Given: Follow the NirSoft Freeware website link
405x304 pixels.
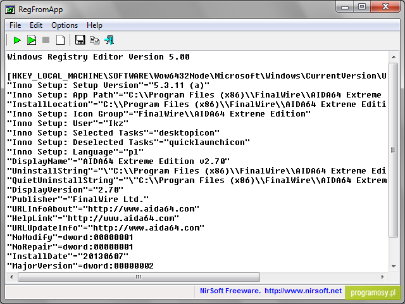Looking at the screenshot, I should [x=271, y=291].
